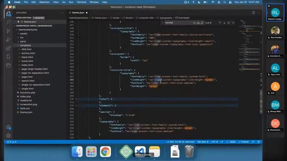Viewport: 287px width, 161px height.
Task: Select theme.json in Open Editors list
Action: click(30, 22)
